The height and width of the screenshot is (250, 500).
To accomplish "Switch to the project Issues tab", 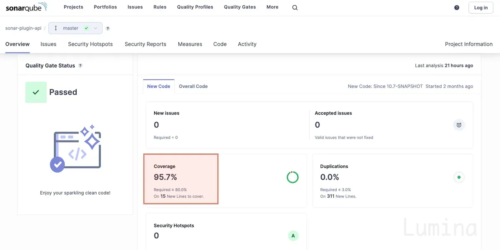I will click(48, 44).
